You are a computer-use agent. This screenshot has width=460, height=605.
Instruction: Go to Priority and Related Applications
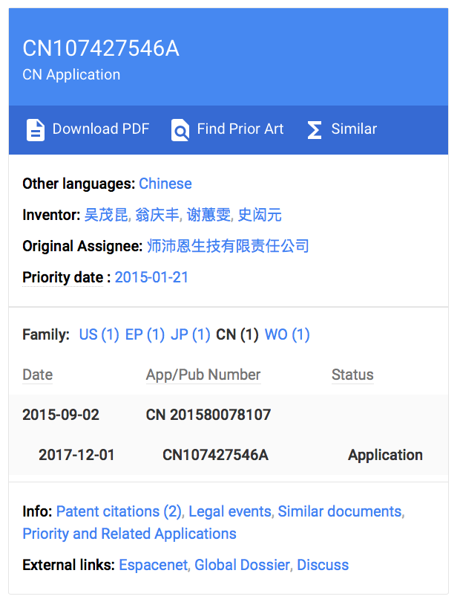130,534
